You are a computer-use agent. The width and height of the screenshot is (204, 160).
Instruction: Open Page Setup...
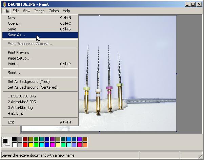click(40, 58)
